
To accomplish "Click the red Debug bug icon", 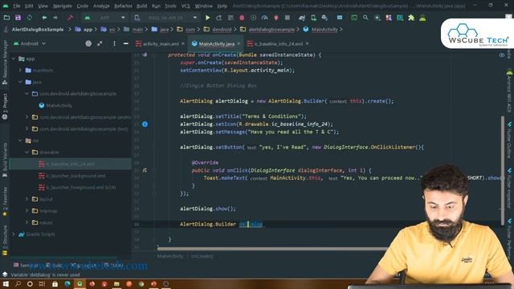I will coord(242,18).
